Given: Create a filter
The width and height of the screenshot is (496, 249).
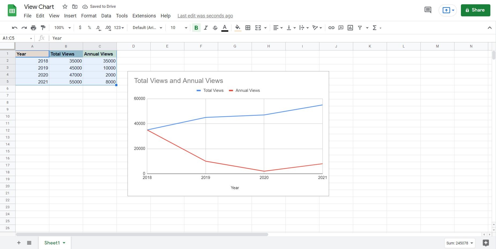Looking at the screenshot, I should pyautogui.click(x=360, y=28).
